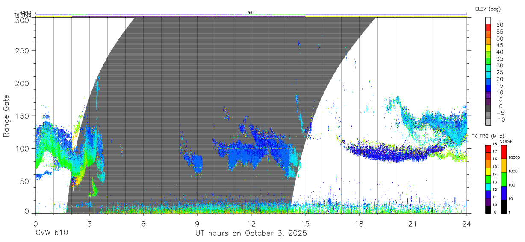Image resolution: width=525 pixels, height=242 pixels.
Task: Click the '21' tick on UT hours axis
Action: [413, 223]
